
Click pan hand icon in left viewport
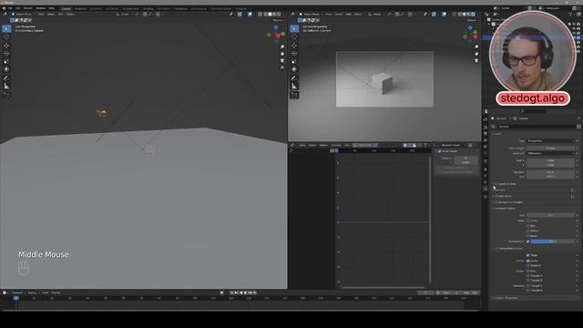click(x=282, y=54)
